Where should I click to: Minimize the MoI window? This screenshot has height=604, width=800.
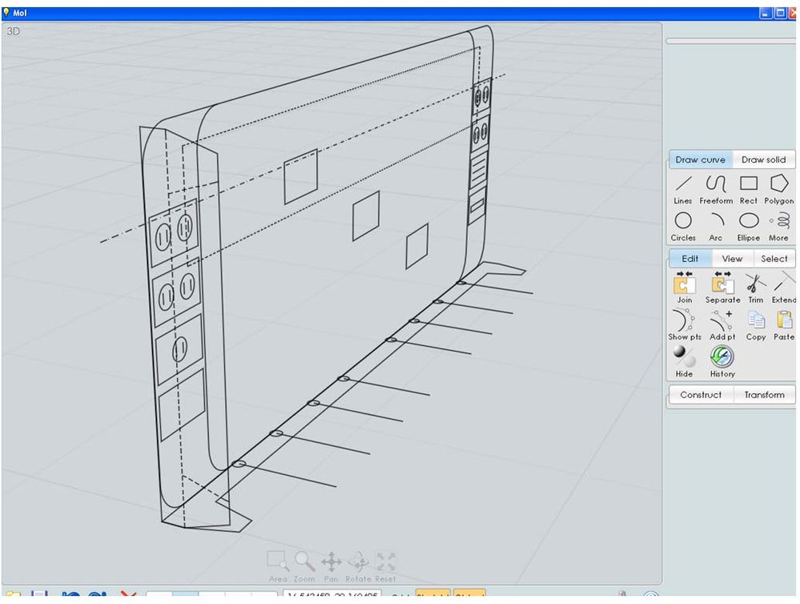(x=766, y=14)
